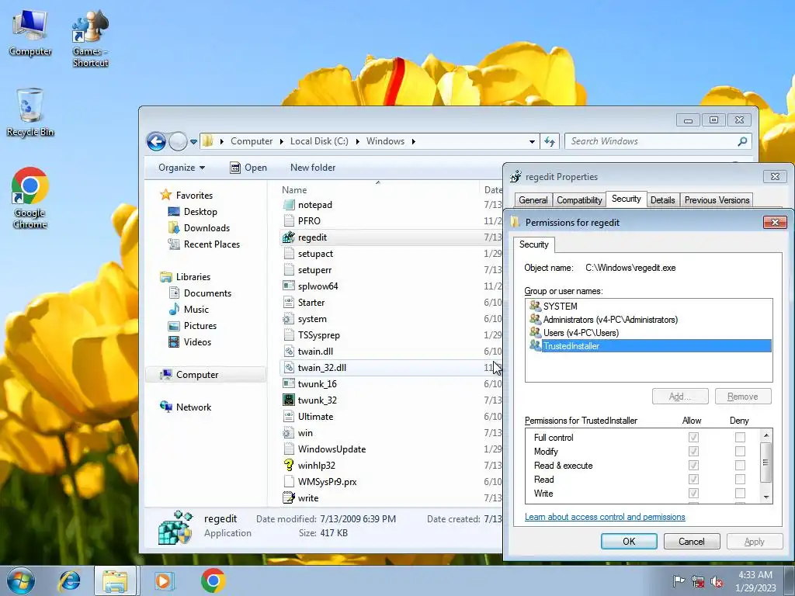Viewport: 795px width, 596px height.
Task: Click the Windows Start orb
Action: [20, 580]
